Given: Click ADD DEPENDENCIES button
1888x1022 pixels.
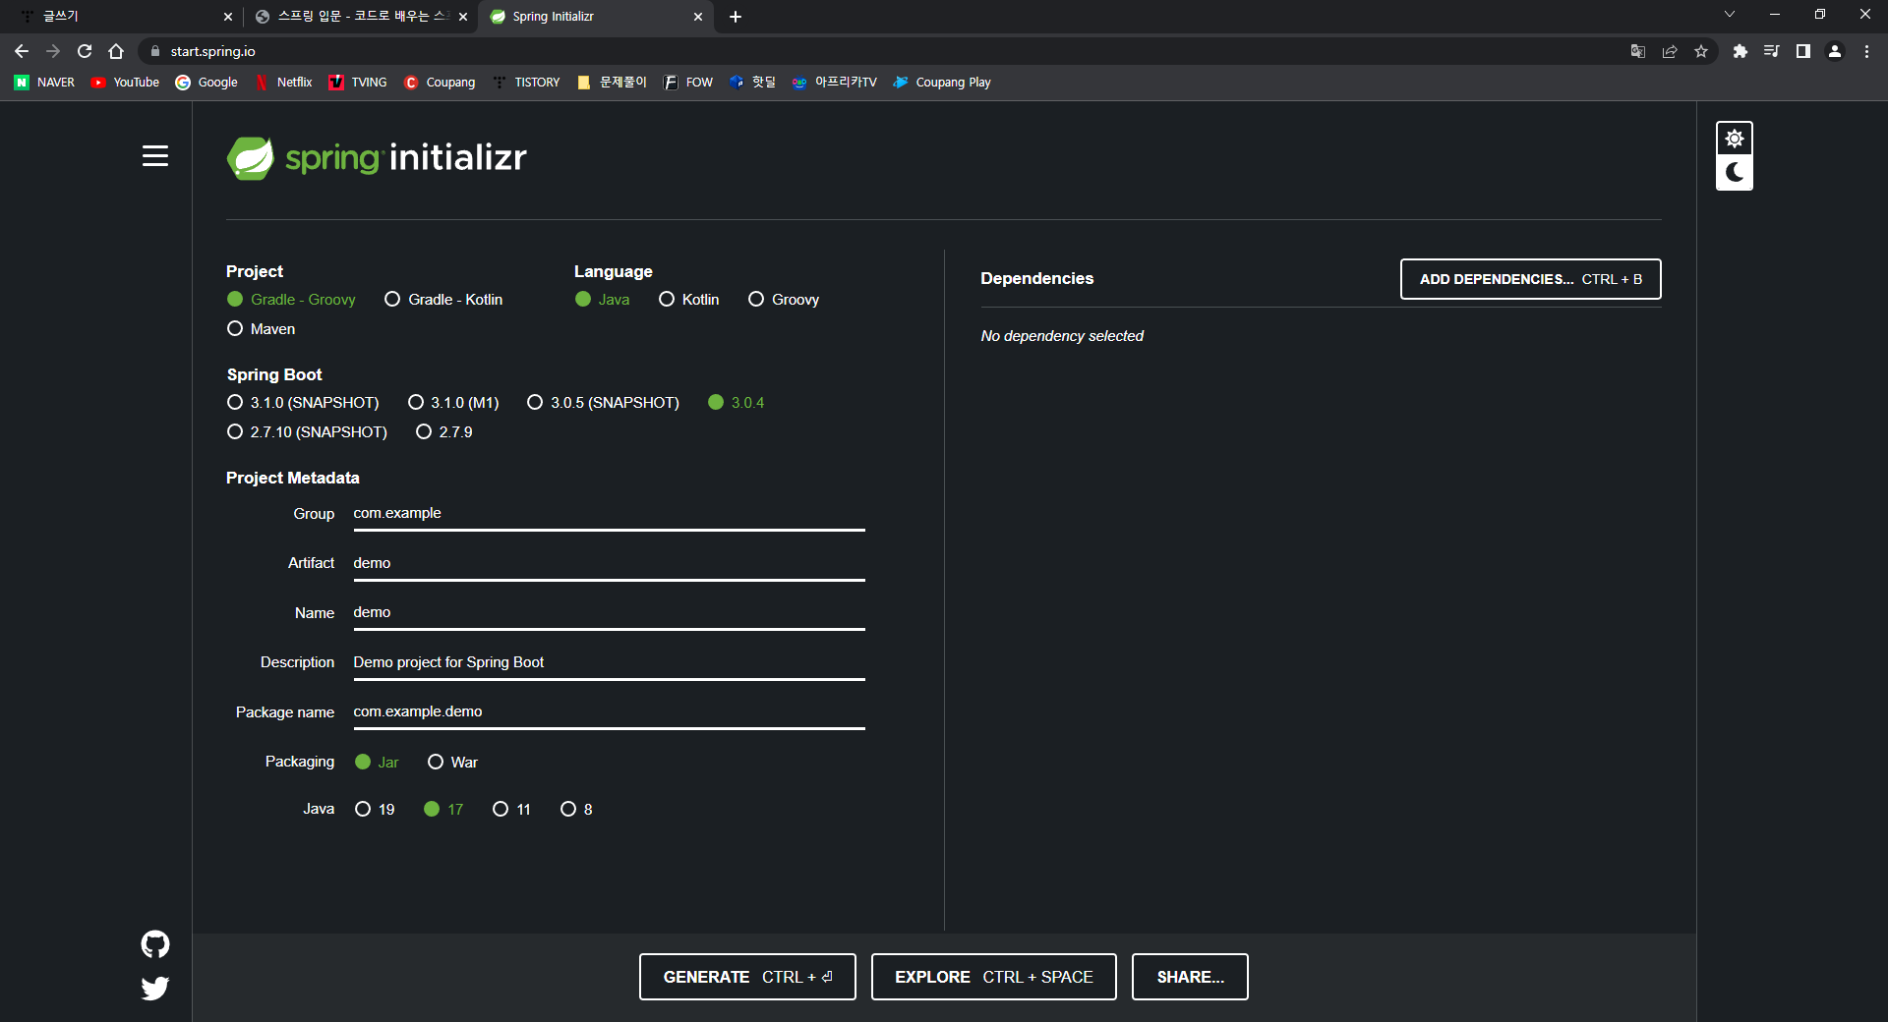Looking at the screenshot, I should click(x=1531, y=279).
